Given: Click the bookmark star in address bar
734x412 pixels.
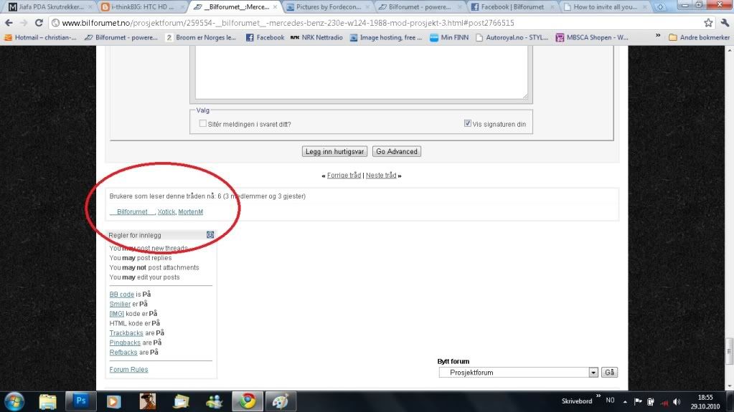Looking at the screenshot, I should pyautogui.click(x=707, y=23).
